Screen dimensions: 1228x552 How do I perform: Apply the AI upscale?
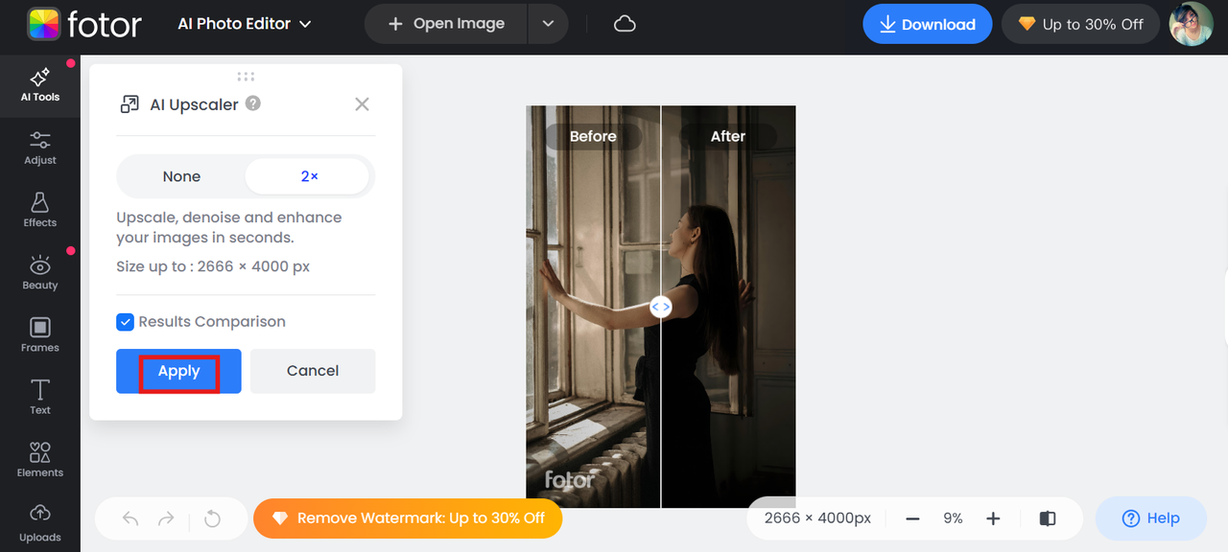(x=178, y=371)
